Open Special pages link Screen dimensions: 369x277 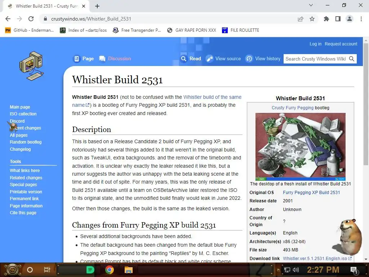click(23, 185)
